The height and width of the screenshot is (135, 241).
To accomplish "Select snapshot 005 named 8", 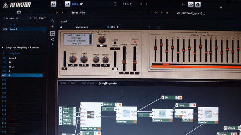I will click(22, 75).
